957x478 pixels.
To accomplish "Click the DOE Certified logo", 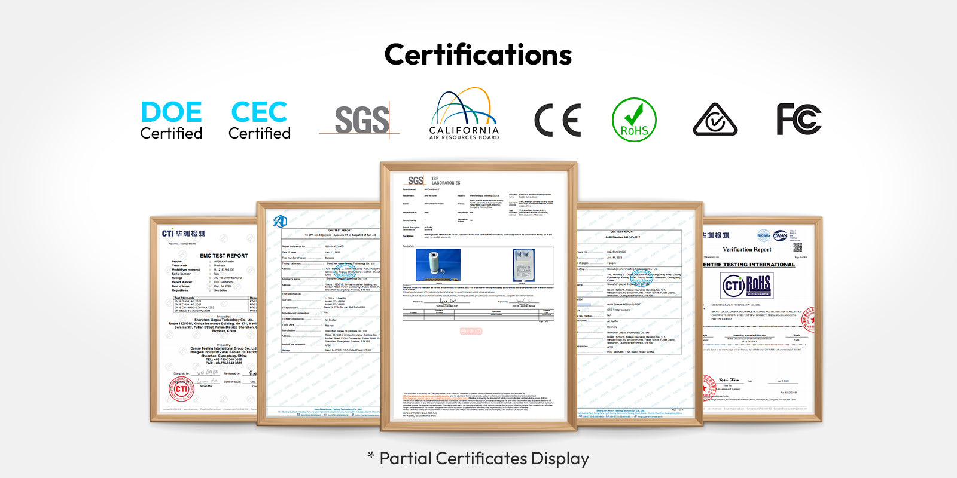I will coord(171,120).
